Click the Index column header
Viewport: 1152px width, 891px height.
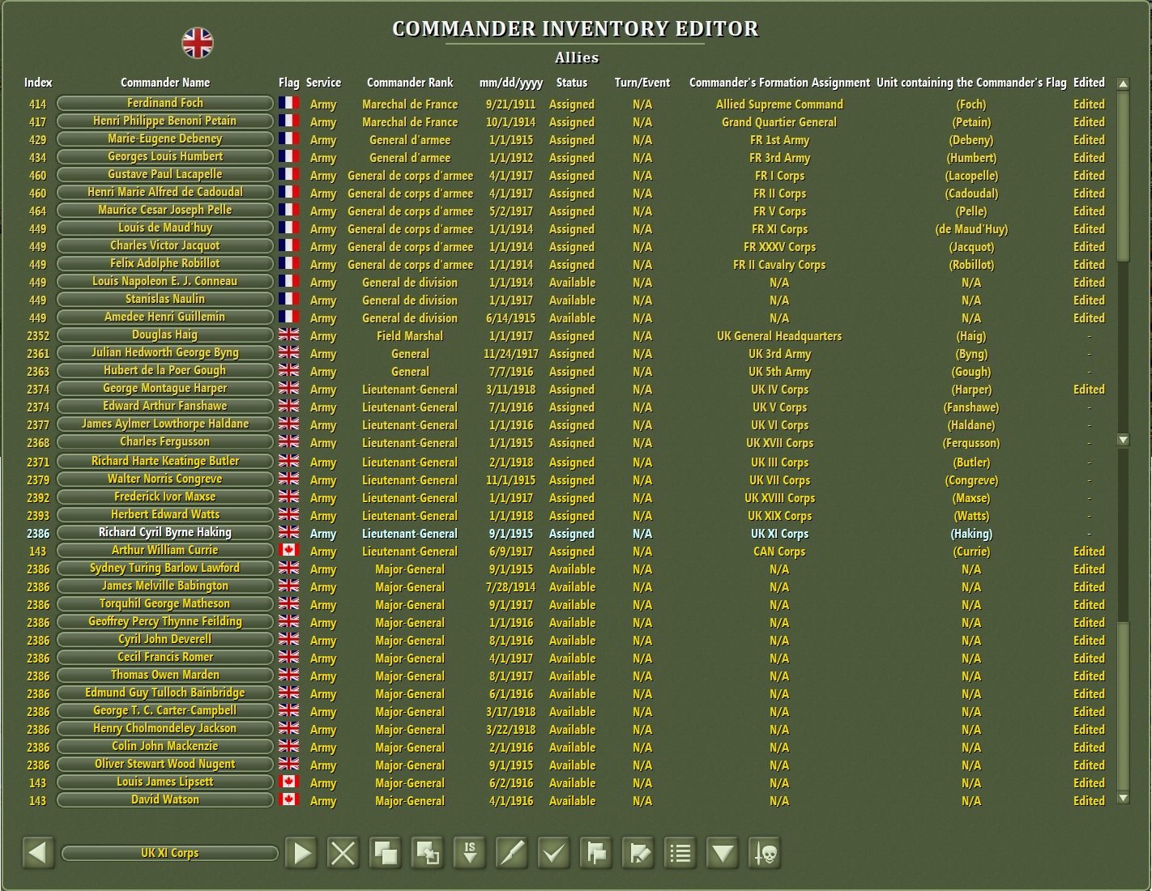pos(38,83)
